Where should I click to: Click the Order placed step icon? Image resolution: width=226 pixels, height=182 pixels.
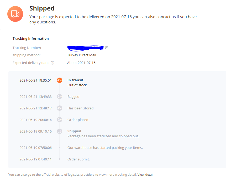tap(60, 120)
